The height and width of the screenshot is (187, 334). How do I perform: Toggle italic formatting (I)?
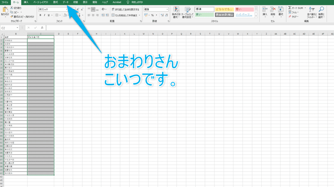tap(44, 15)
